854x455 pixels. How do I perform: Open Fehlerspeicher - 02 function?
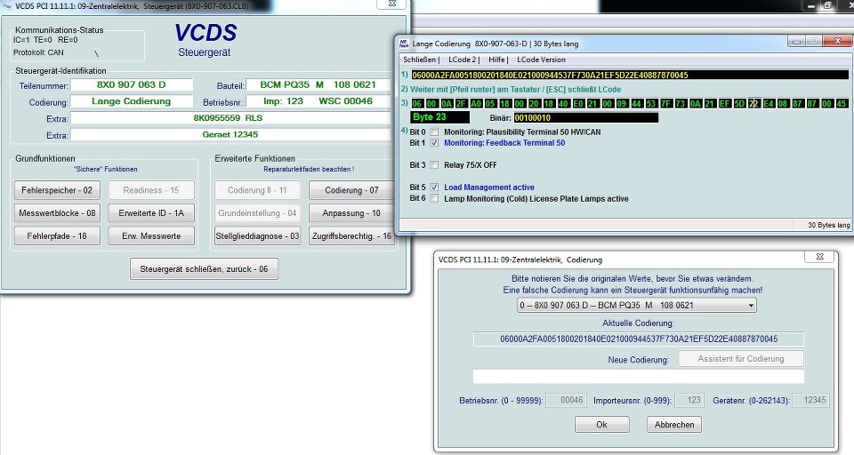click(x=57, y=190)
